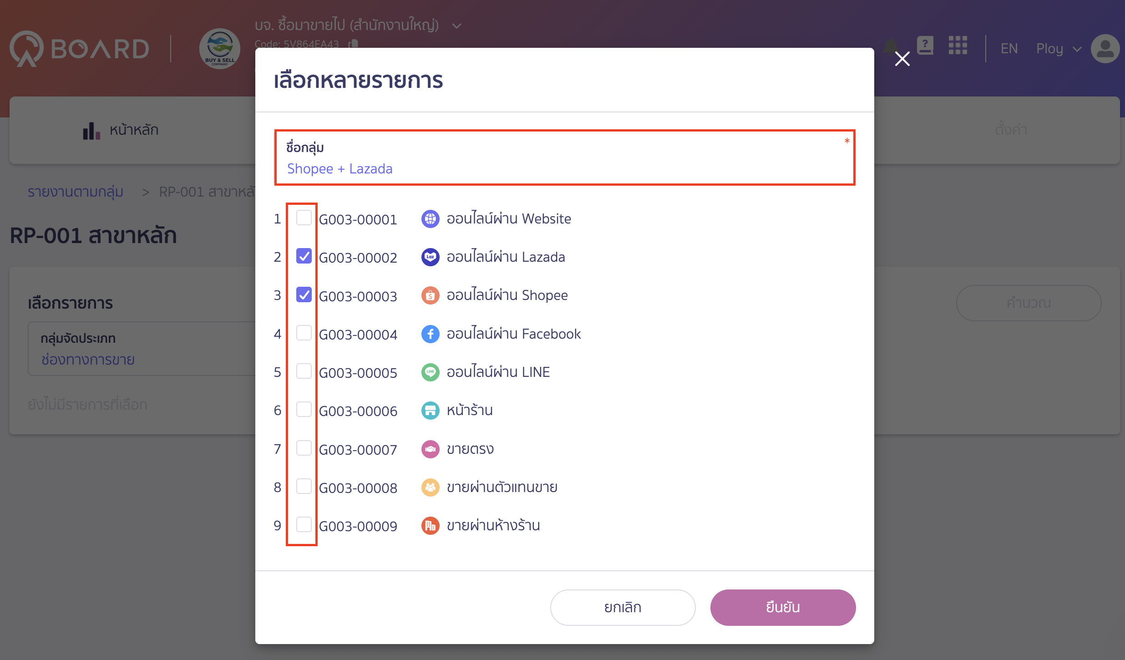1125x660 pixels.
Task: Click the Facebook channel icon
Action: [430, 334]
